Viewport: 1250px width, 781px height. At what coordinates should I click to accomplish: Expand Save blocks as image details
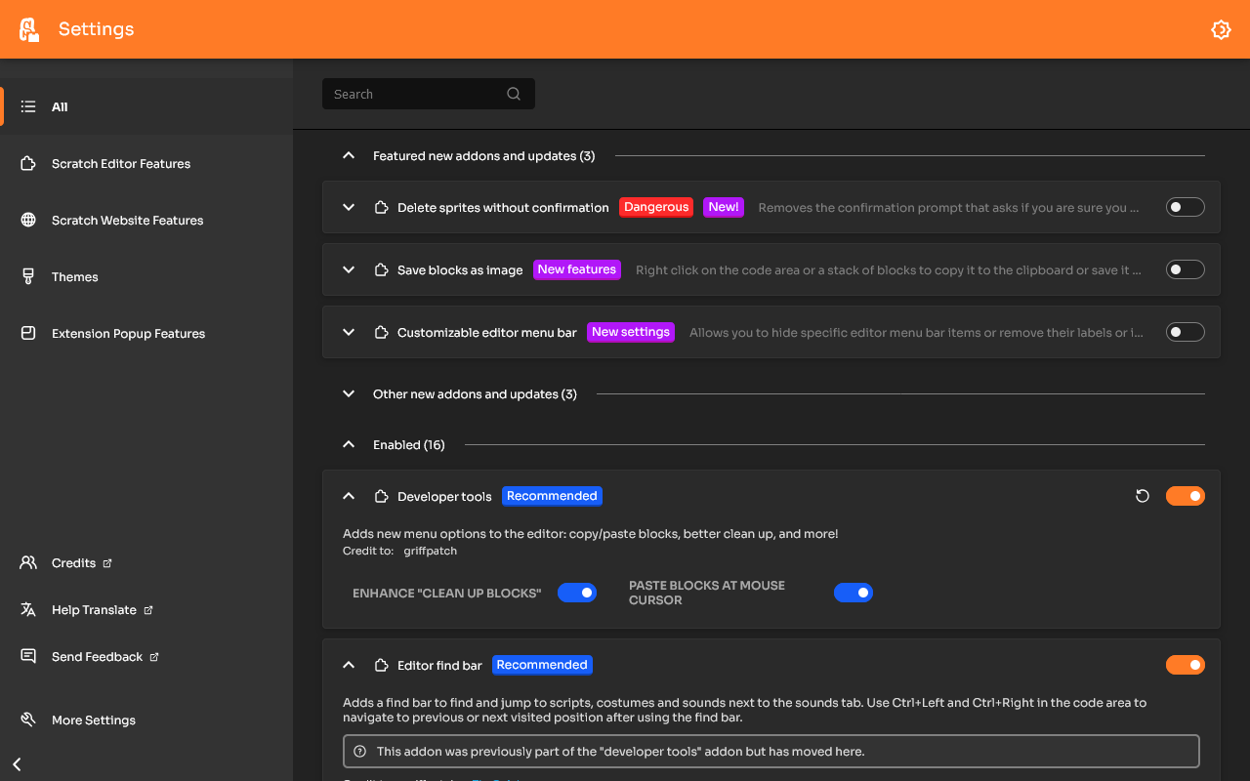click(349, 269)
